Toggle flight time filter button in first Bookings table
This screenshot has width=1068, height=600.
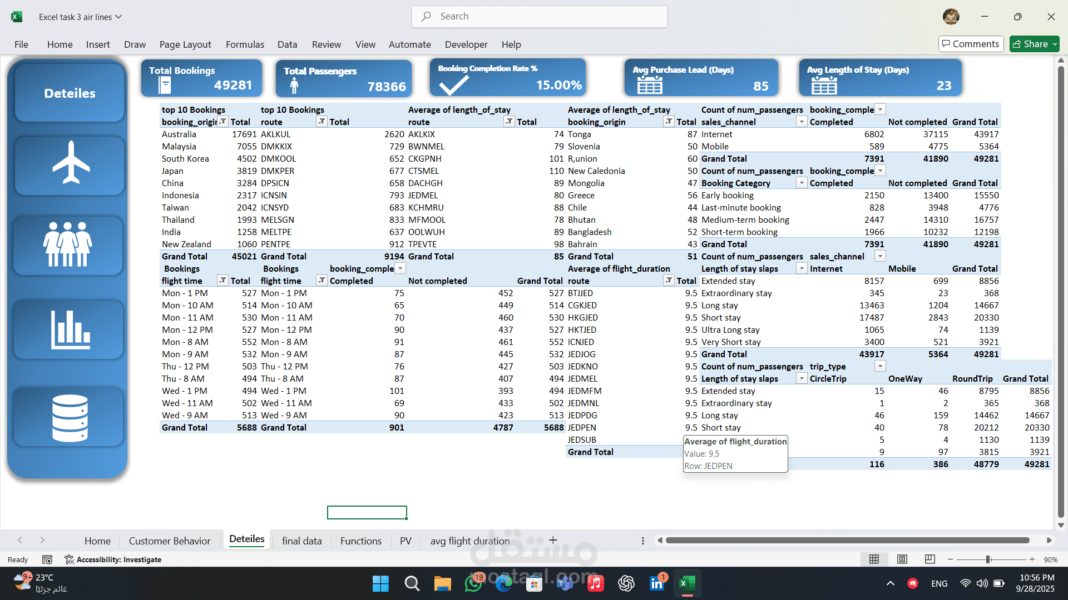coord(222,281)
